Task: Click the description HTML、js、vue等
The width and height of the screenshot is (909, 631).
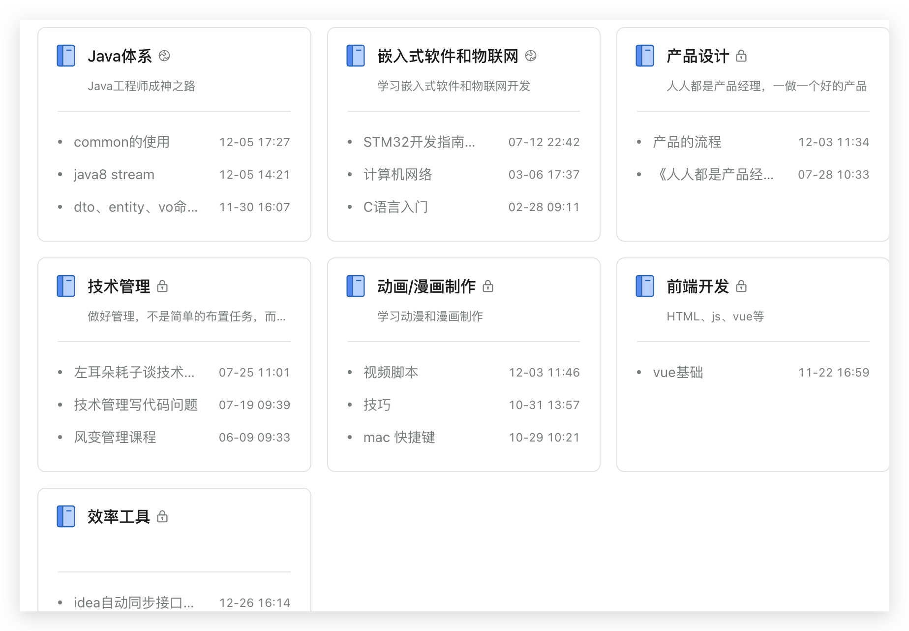Action: pyautogui.click(x=716, y=316)
